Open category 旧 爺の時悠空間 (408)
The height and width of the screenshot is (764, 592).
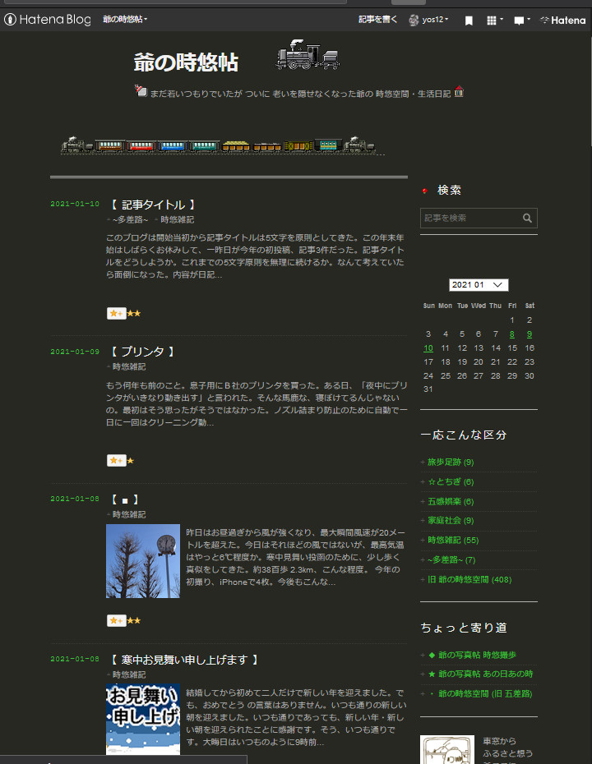point(469,579)
